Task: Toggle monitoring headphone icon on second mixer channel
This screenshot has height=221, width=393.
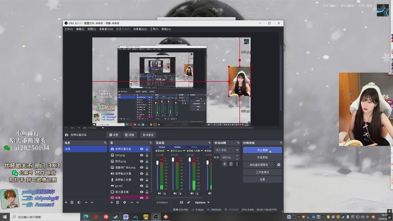Action: [x=180, y=193]
